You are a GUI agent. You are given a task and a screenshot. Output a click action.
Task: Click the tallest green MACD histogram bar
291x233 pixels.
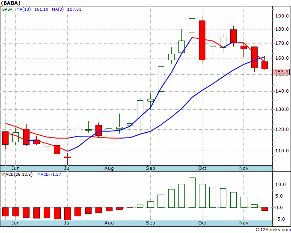tap(192, 192)
